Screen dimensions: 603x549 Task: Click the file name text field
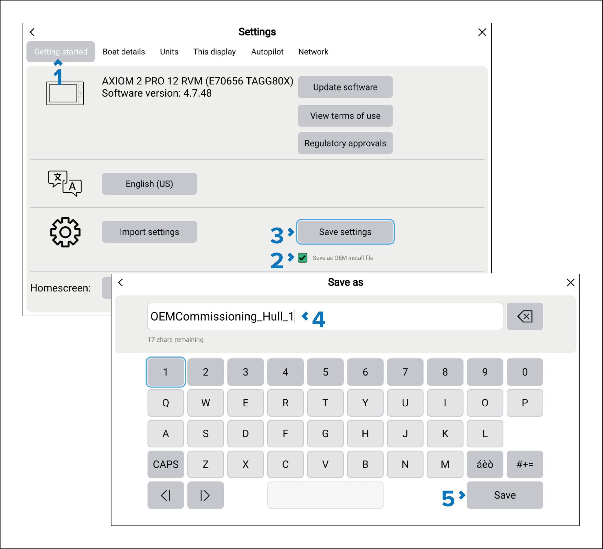click(x=389, y=316)
